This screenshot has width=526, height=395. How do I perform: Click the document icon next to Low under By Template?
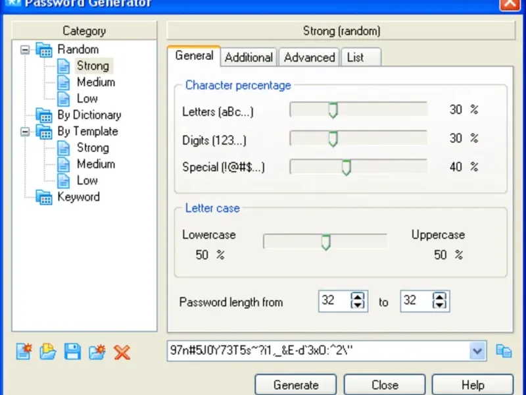[x=63, y=181]
